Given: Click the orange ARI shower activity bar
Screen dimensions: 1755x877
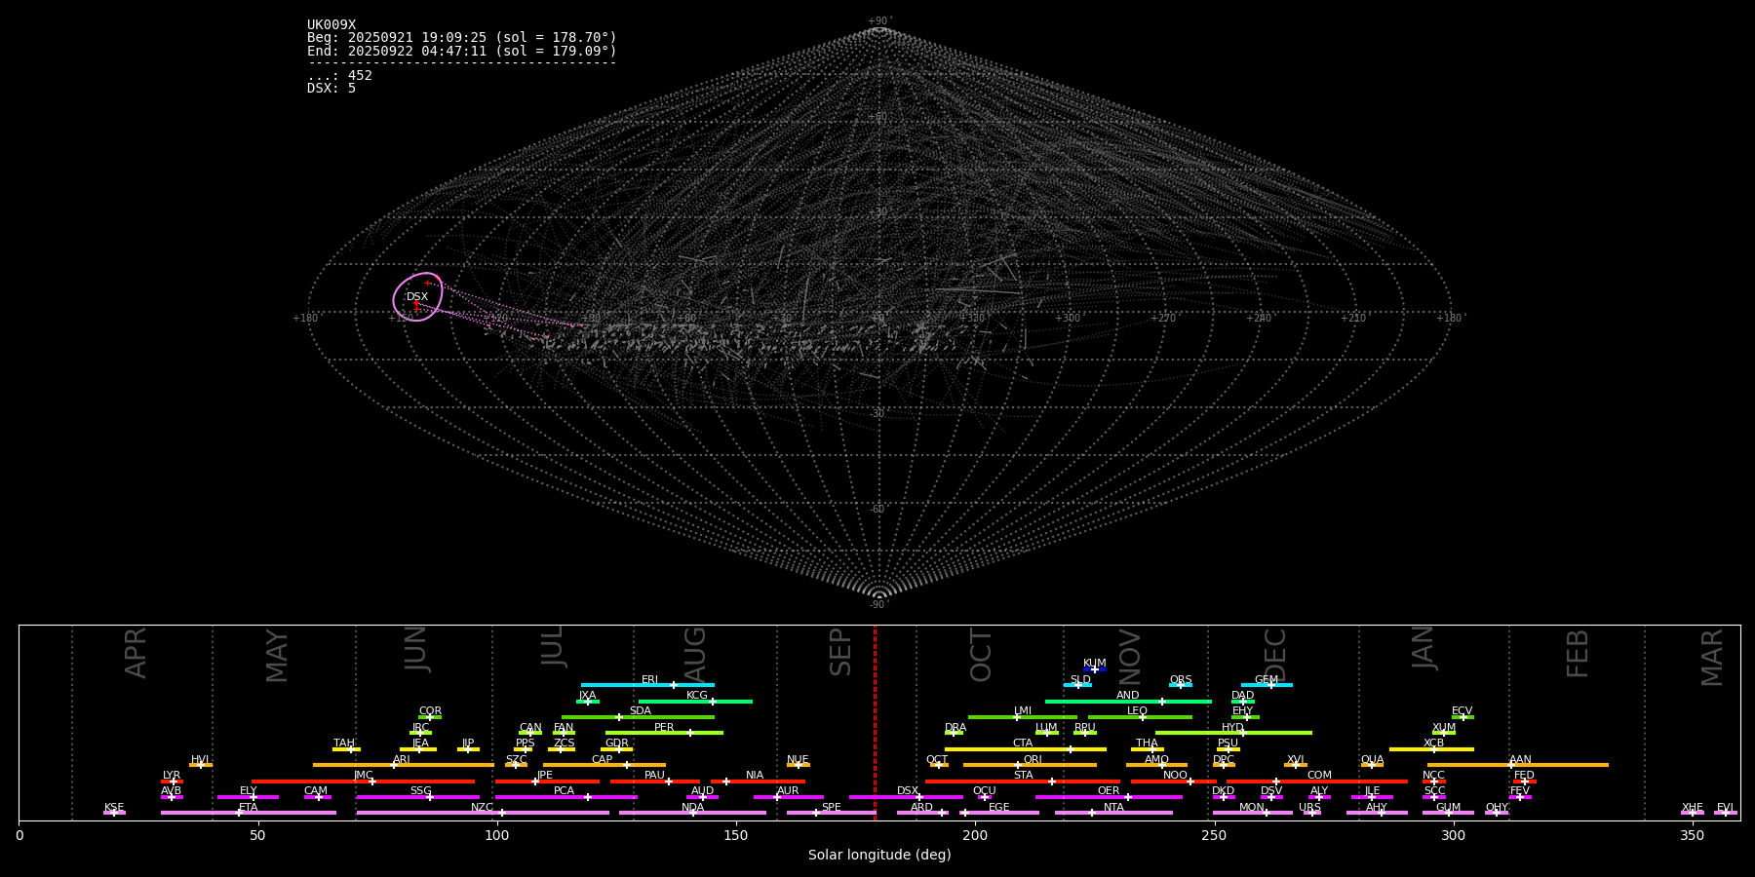Looking at the screenshot, I should pyautogui.click(x=403, y=765).
